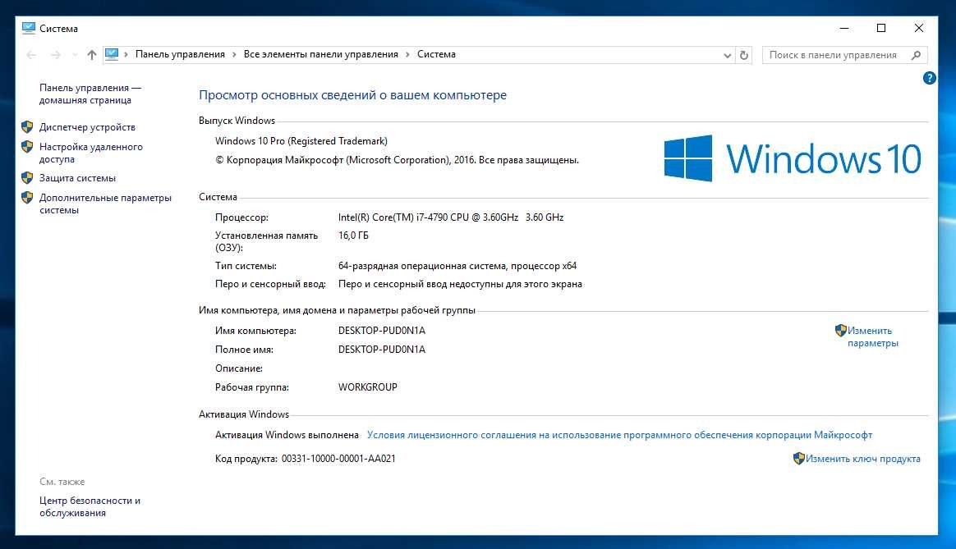This screenshot has height=549, width=956.
Task: Click Изменить параметры link
Action: (872, 337)
